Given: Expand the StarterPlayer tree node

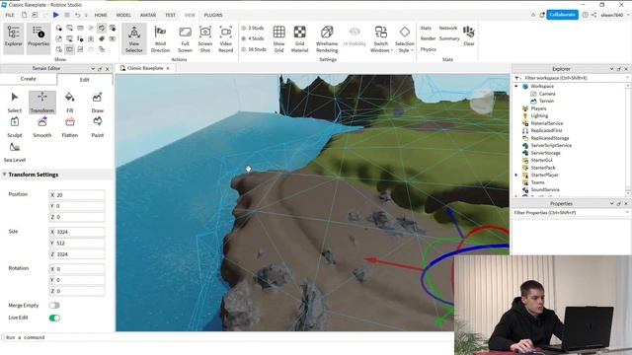Looking at the screenshot, I should [x=516, y=176].
